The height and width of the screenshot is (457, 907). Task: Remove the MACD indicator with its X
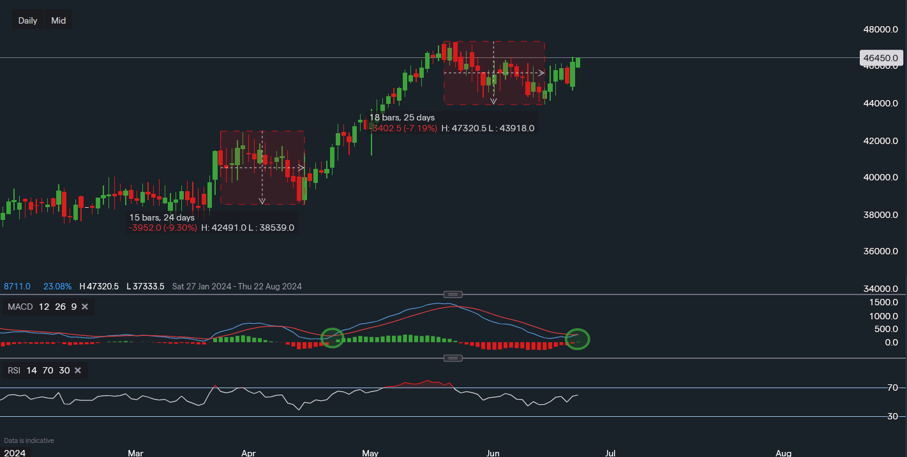pyautogui.click(x=85, y=307)
